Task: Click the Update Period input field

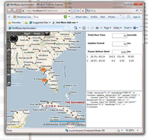Action: [120, 44]
